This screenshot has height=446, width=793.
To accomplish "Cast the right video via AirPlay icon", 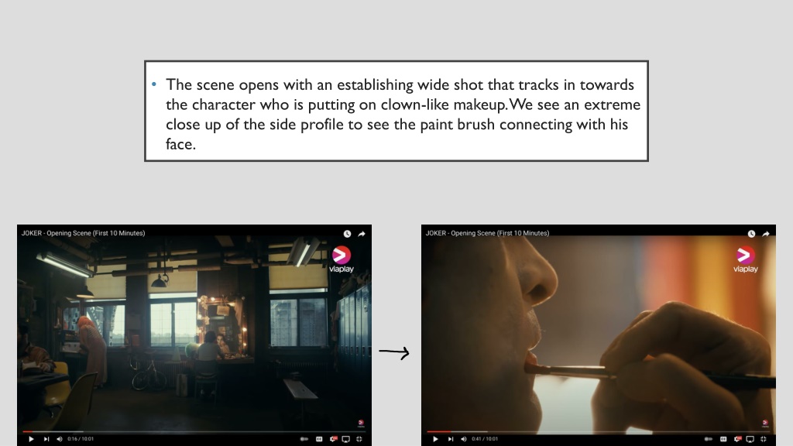I will point(750,439).
